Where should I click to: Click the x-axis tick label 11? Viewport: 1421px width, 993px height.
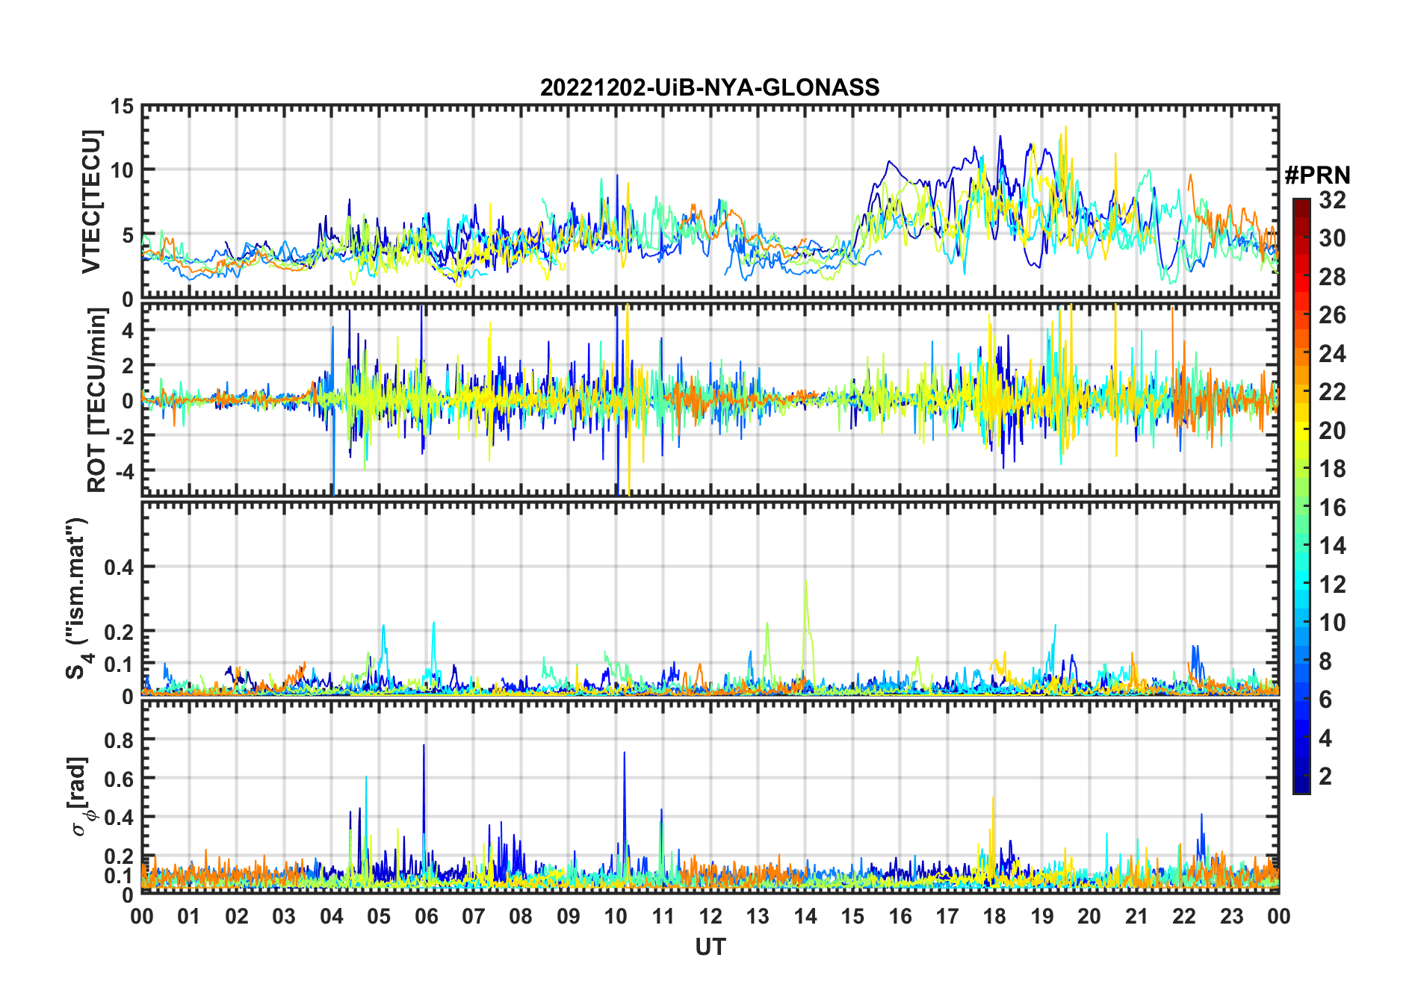coord(663,916)
